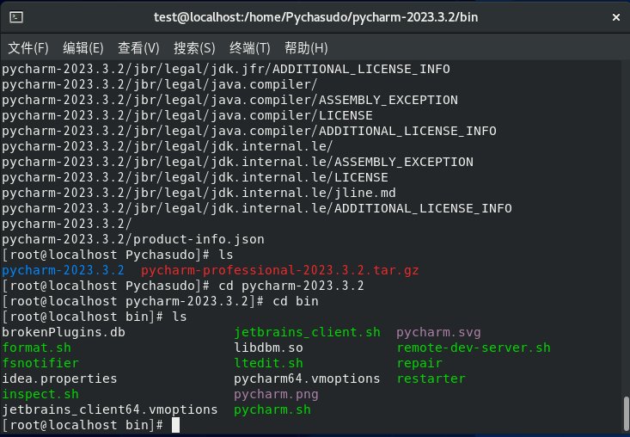Click the jdk.internal.le/ADDITIONAL_LICENSE_INFO output line
Viewport: 630px width, 437px height.
pos(257,209)
